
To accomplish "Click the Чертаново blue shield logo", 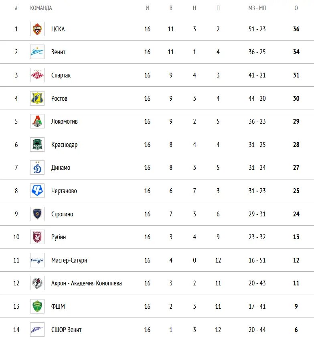I will [37, 191].
